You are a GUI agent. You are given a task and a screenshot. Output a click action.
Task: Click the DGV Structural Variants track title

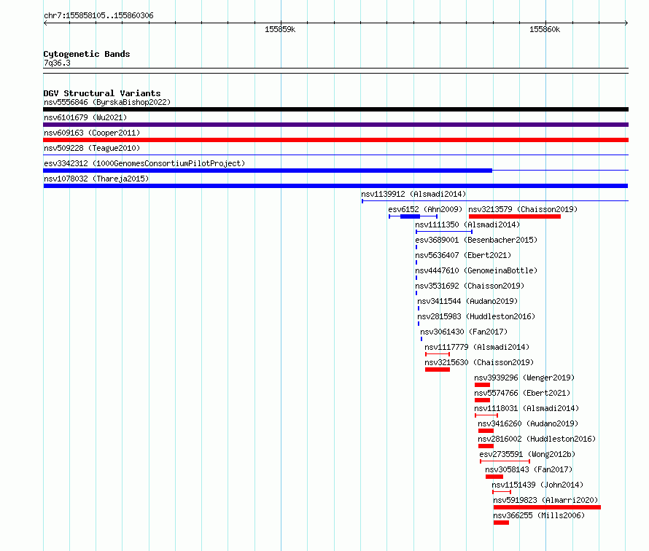tap(102, 93)
